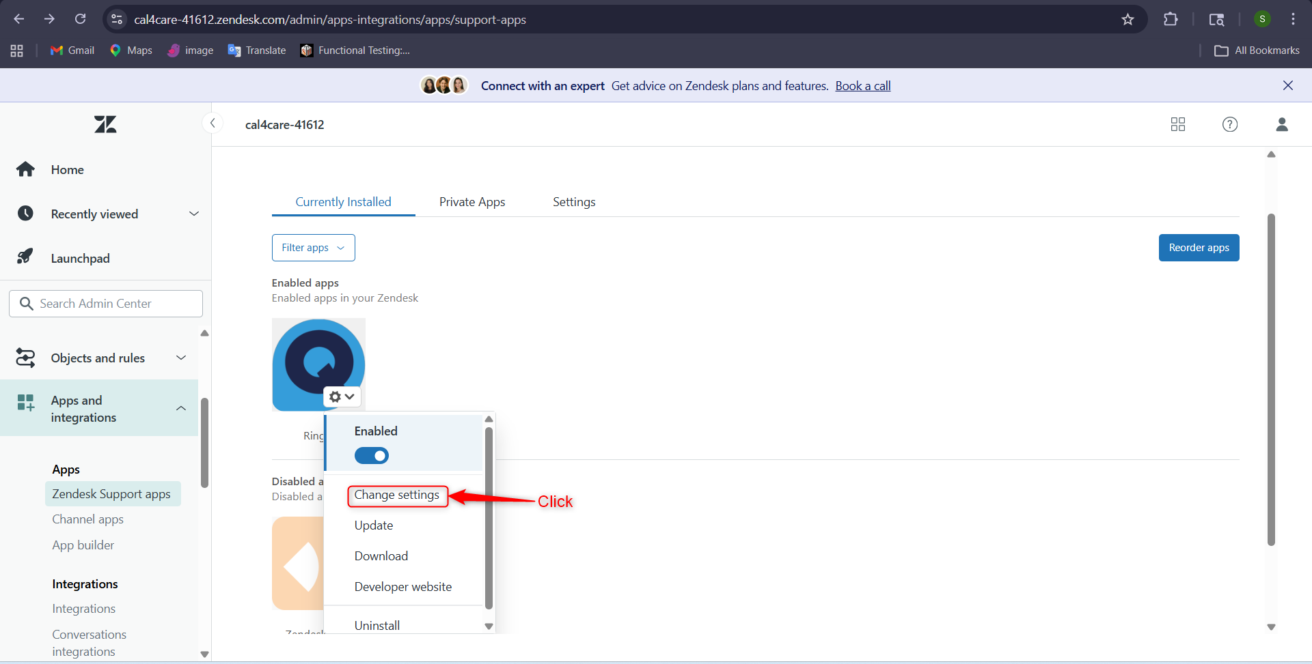Focus the Search Admin Center field
Image resolution: width=1312 pixels, height=664 pixels.
click(x=106, y=304)
